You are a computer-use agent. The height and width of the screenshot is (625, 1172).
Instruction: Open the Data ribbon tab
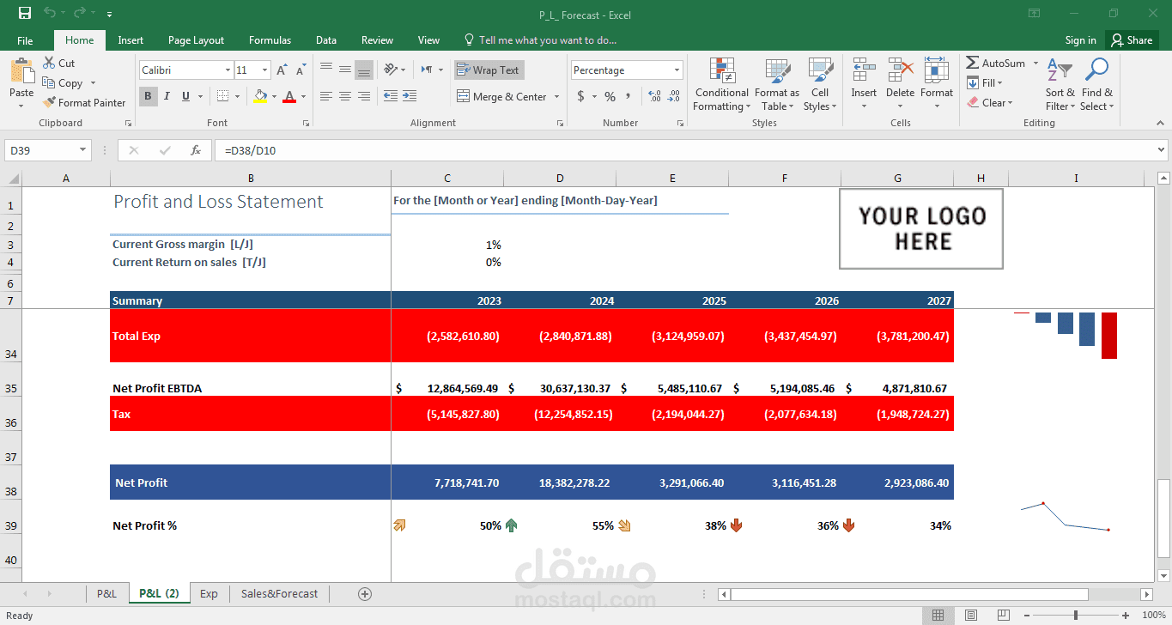pyautogui.click(x=326, y=40)
